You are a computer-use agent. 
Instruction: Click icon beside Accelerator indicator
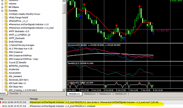6,69
